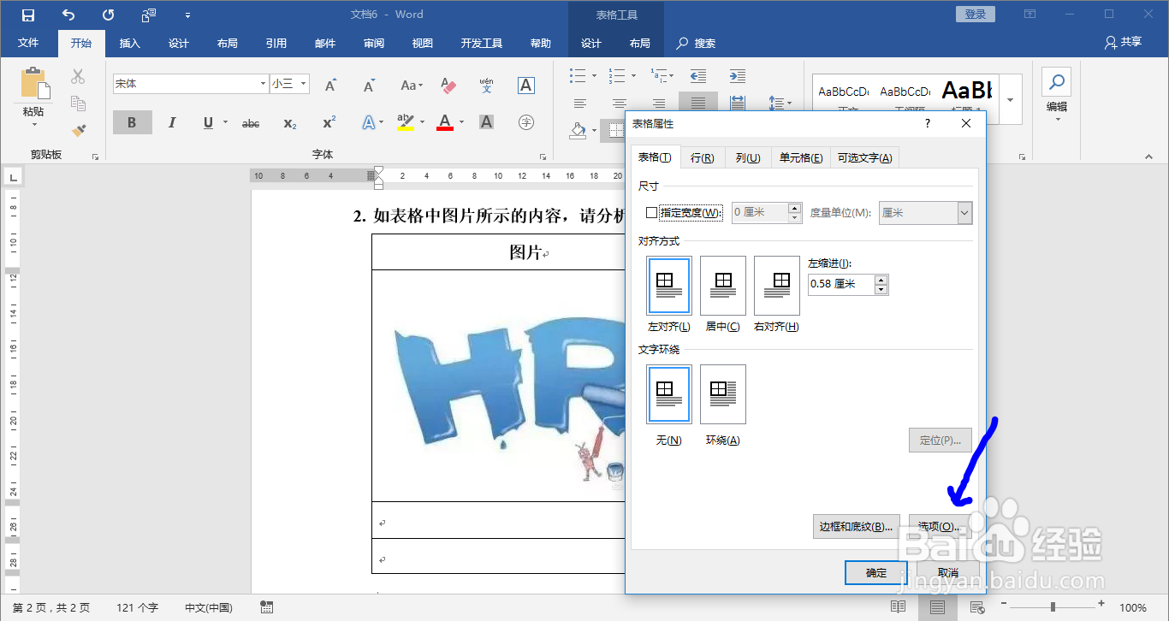Expand the highlight color dropdown arrow

(x=422, y=123)
